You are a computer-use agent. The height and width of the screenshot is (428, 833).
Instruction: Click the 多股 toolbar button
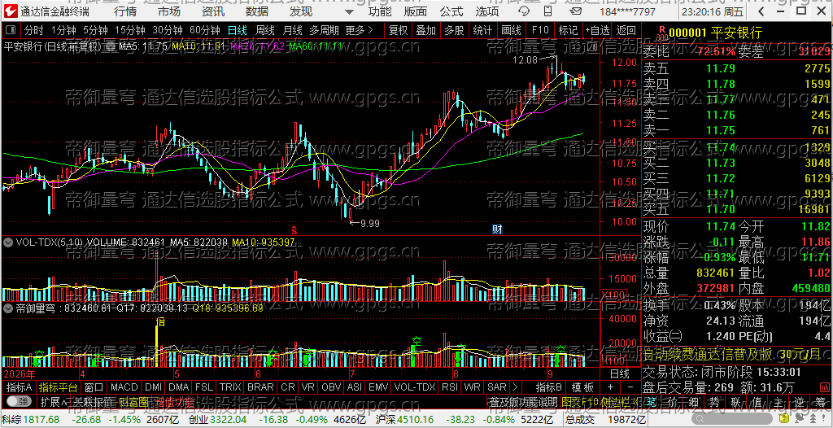click(x=454, y=30)
